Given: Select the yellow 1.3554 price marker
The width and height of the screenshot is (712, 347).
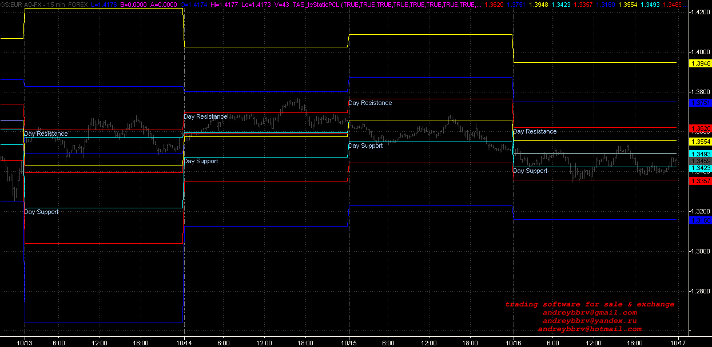Looking at the screenshot, I should pyautogui.click(x=701, y=142).
